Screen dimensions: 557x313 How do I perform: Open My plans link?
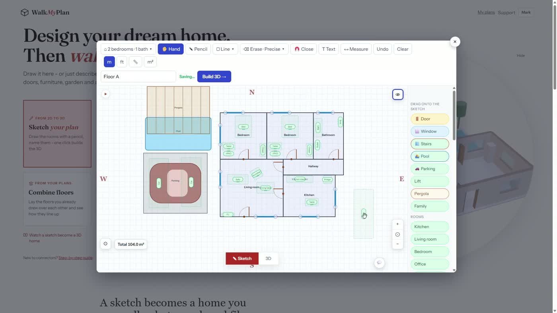[486, 12]
